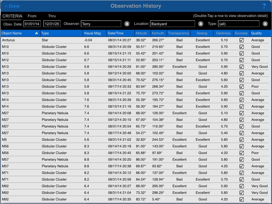272x204 pixels.
Task: Toggle sort arrow on Object Name column
Action: (36, 33)
